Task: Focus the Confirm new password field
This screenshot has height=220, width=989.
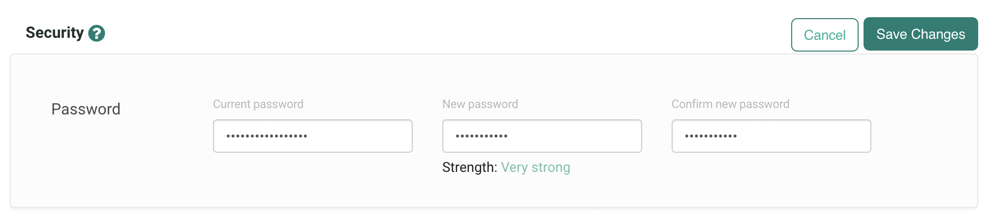Action: pos(772,136)
